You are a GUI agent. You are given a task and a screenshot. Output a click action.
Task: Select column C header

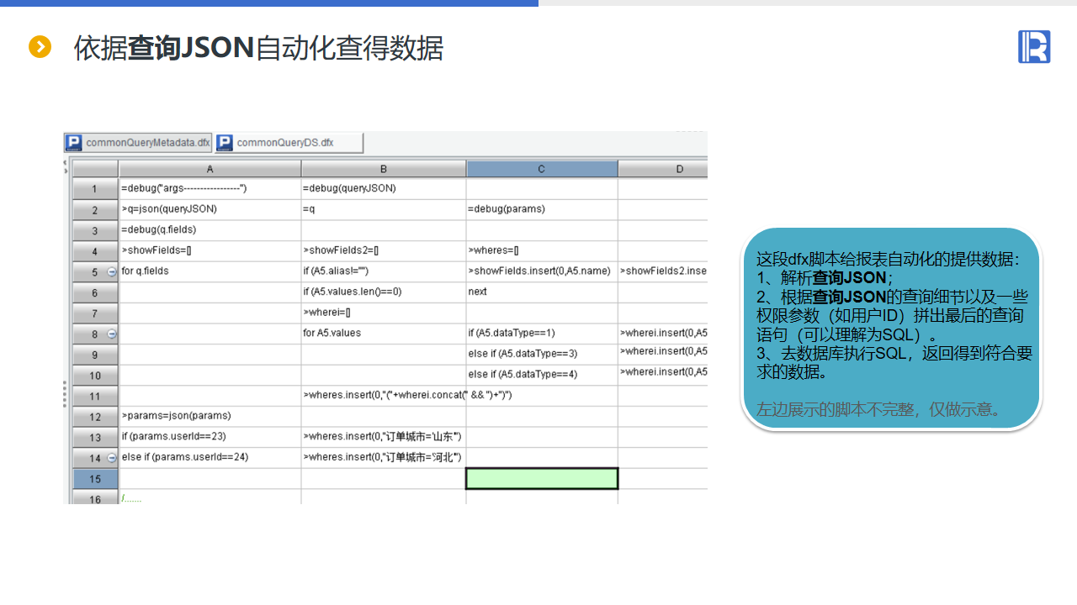coord(542,169)
